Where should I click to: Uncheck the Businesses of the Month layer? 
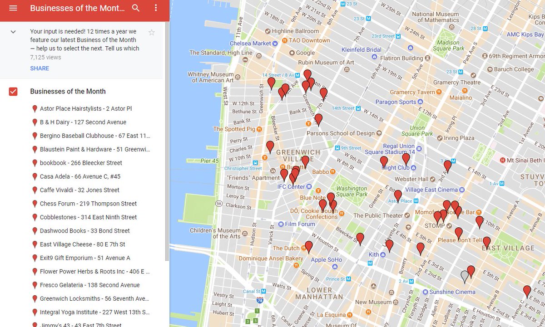[x=13, y=91]
